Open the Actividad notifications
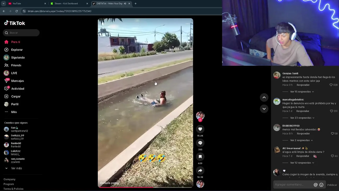 tap(14, 89)
